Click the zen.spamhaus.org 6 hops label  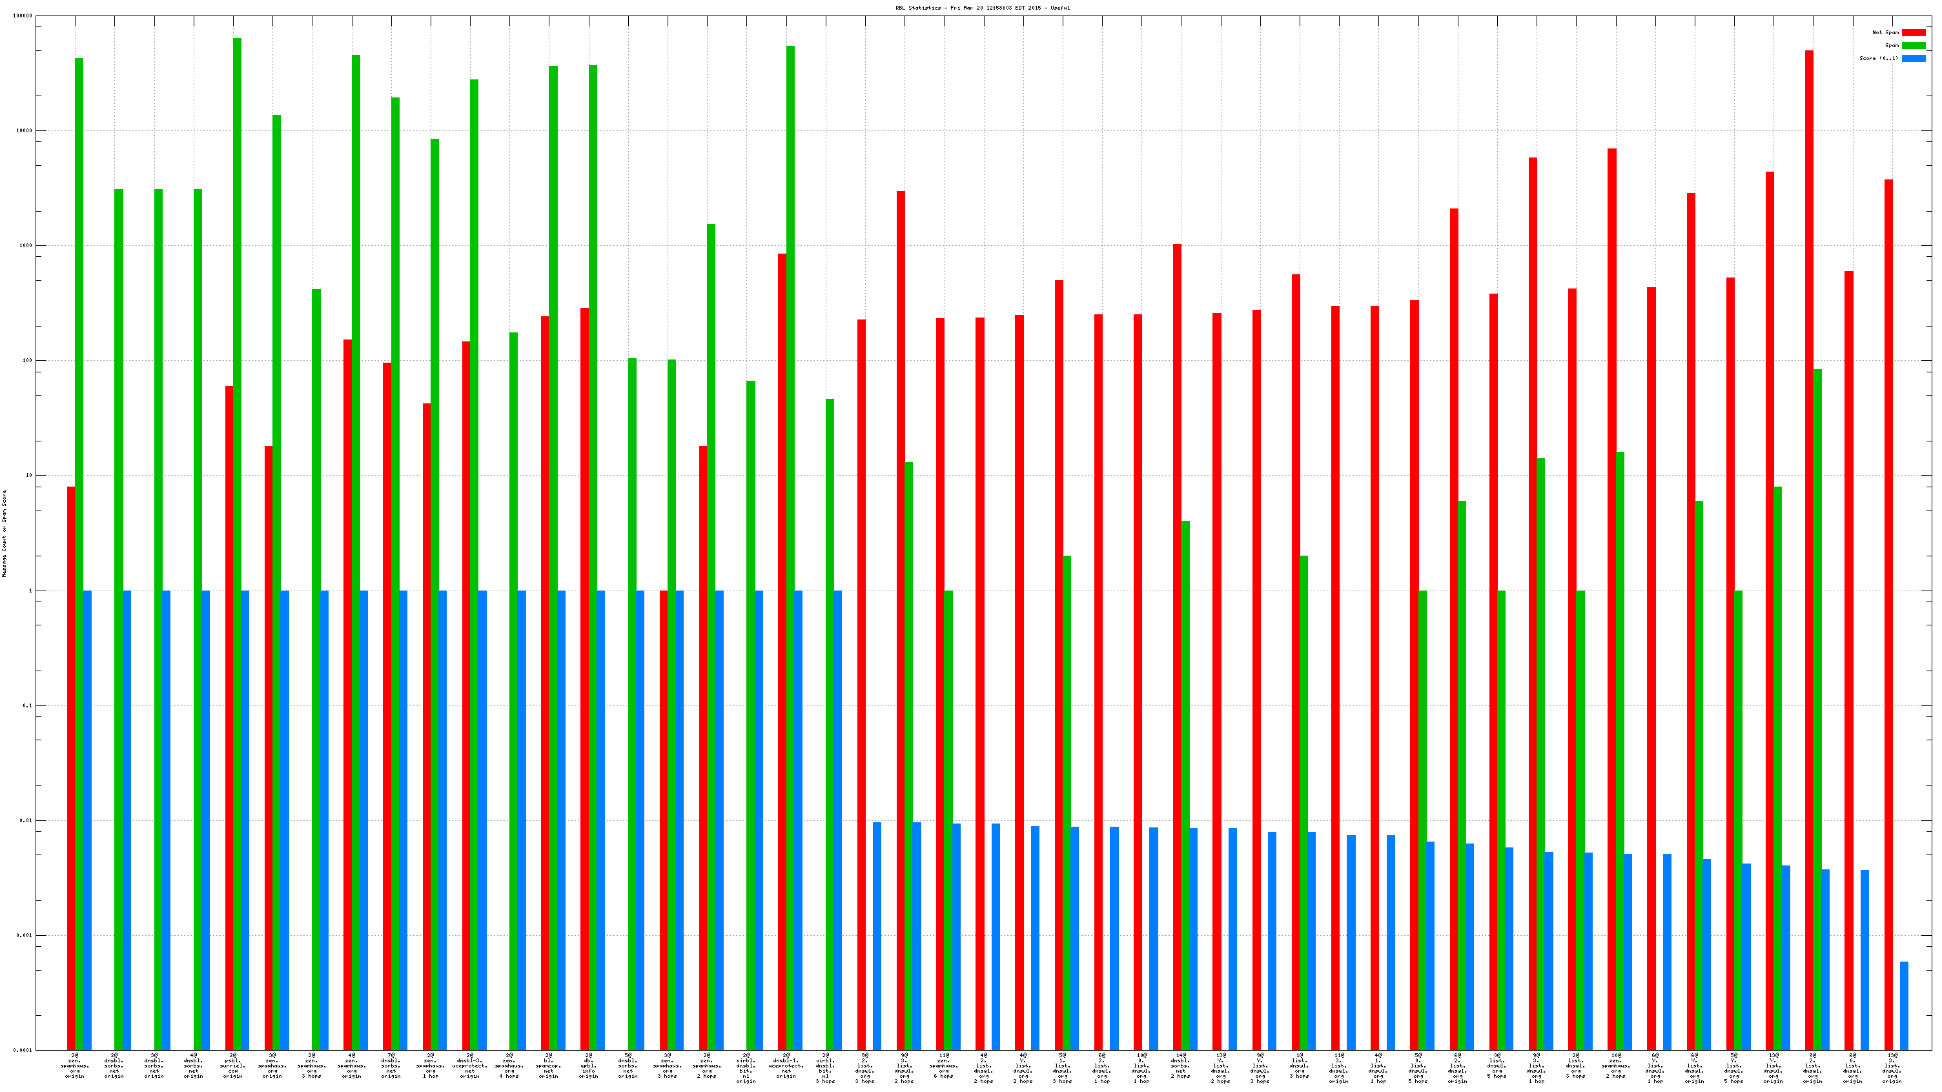[x=944, y=1065]
